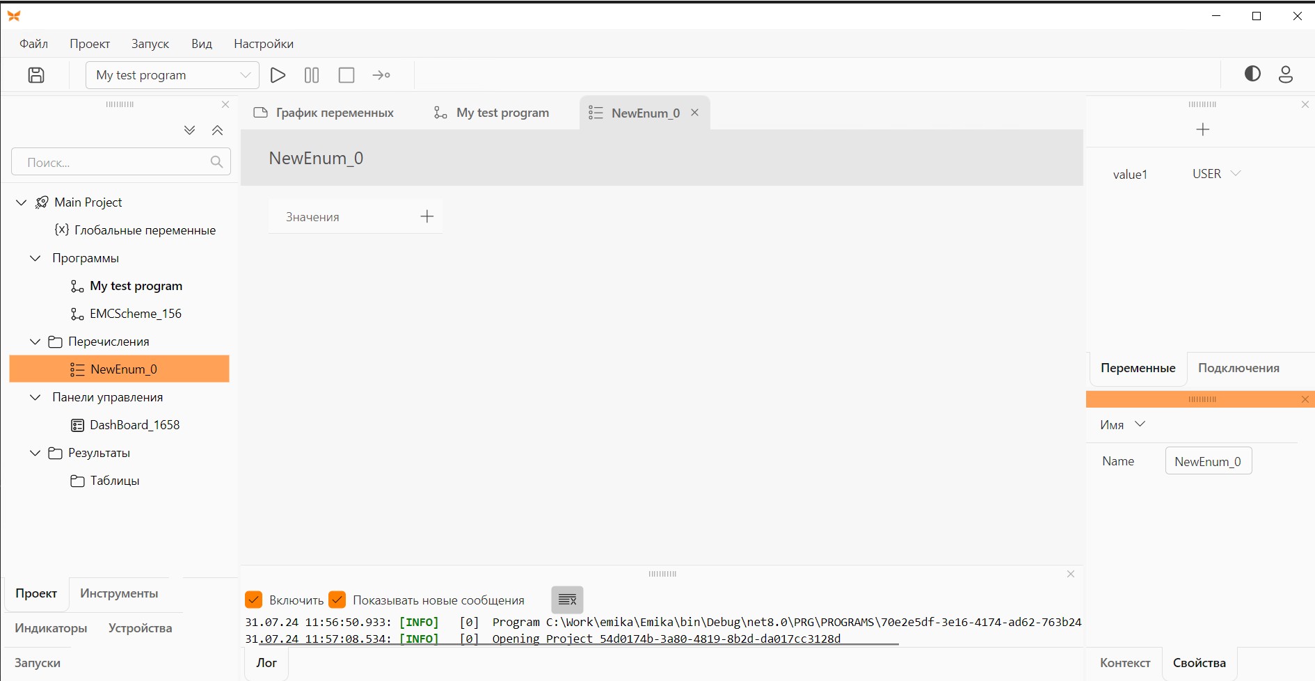Save the project with the floppy icon
The image size is (1315, 681).
click(x=36, y=75)
